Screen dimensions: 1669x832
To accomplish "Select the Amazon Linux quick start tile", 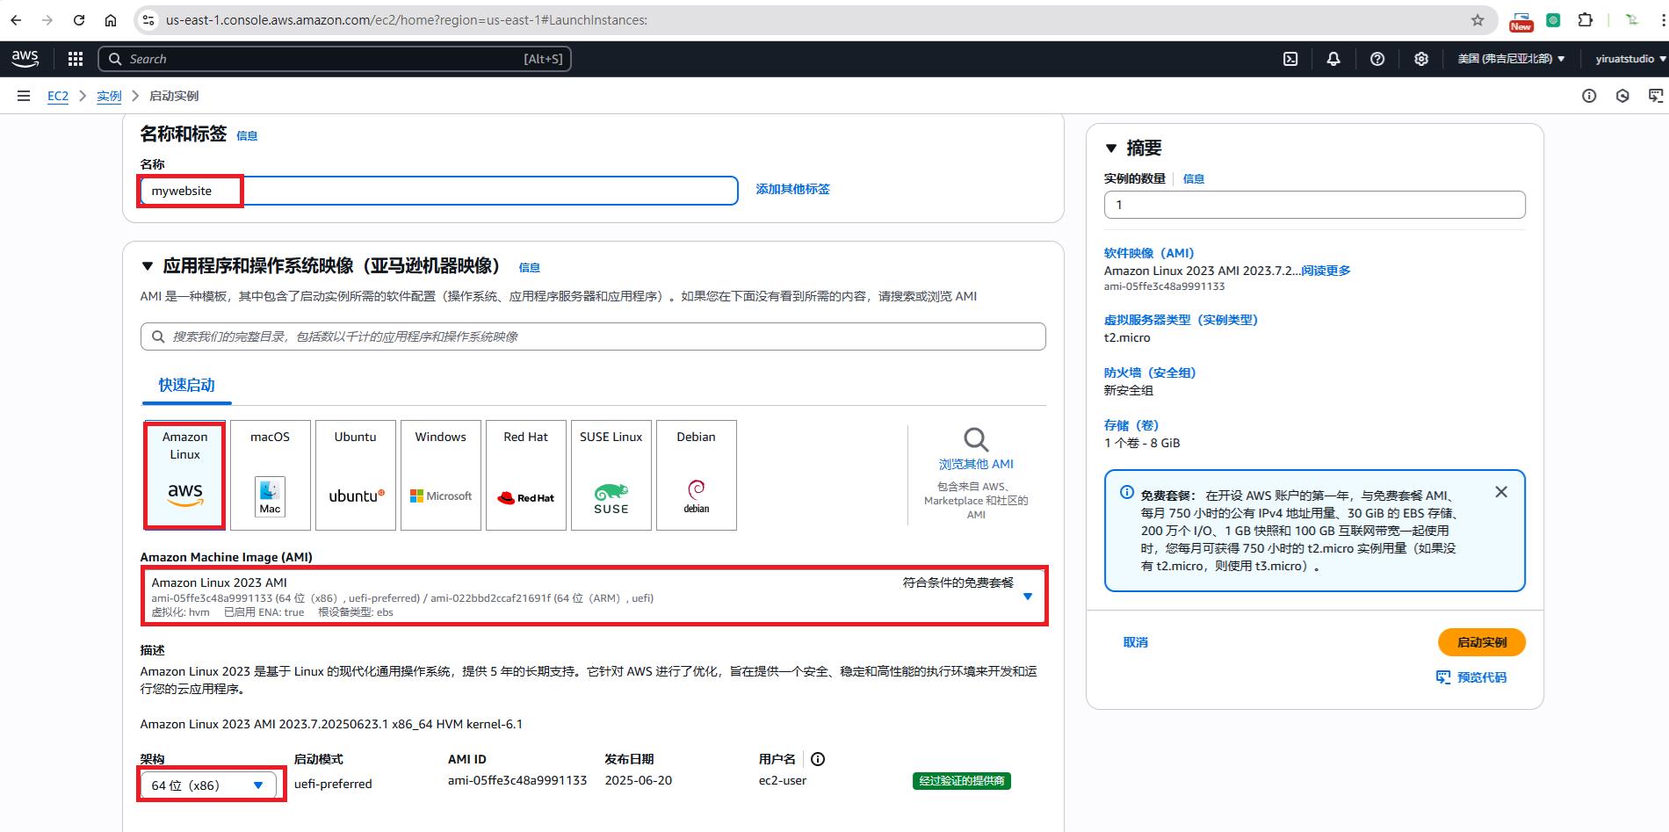I will pos(184,475).
